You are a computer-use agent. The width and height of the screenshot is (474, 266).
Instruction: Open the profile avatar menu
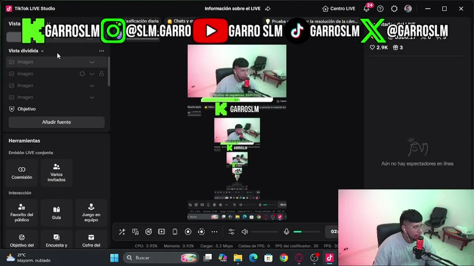click(x=408, y=8)
